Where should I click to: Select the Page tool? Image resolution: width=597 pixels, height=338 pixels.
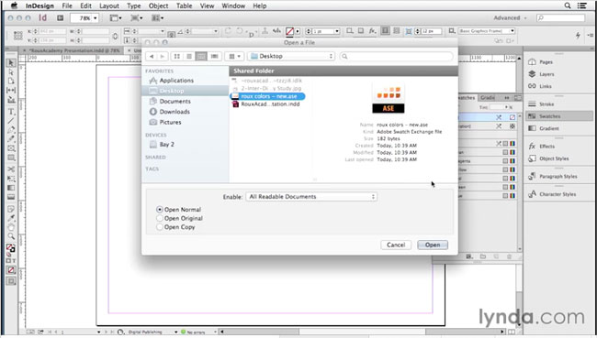11,81
